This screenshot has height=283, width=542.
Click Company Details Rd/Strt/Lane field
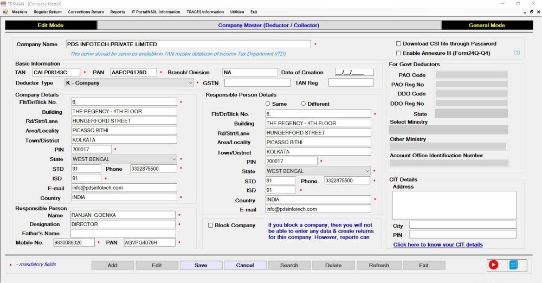point(124,121)
